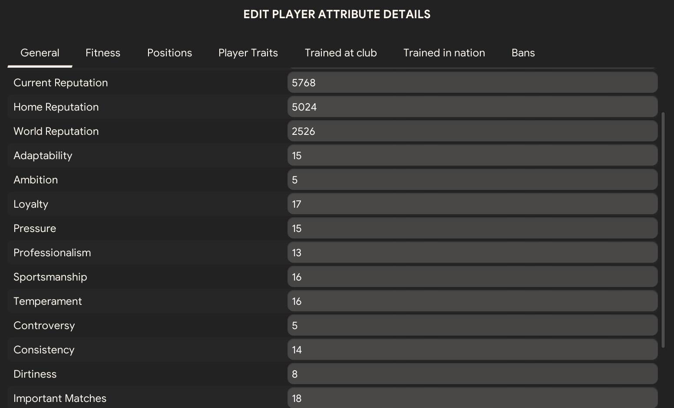Focus the Professionalism value field
Viewport: 674px width, 408px height.
click(x=472, y=253)
